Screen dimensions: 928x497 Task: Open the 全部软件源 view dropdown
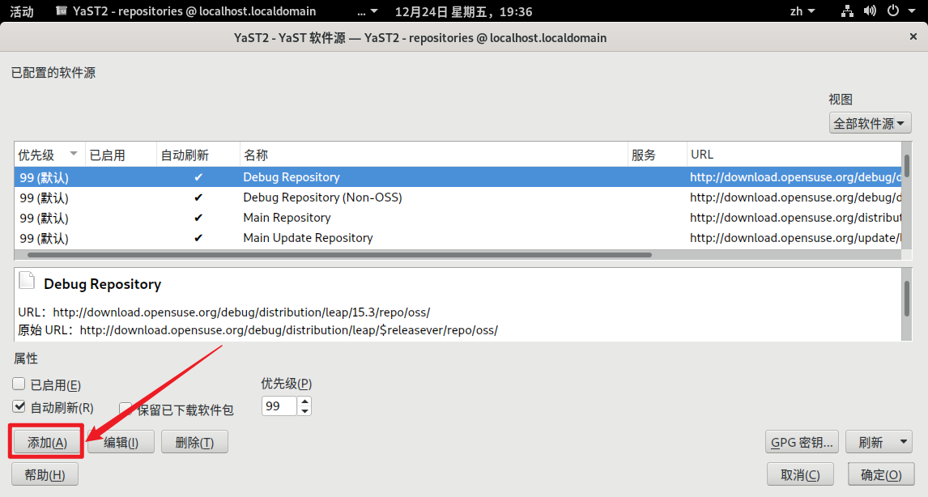click(870, 123)
